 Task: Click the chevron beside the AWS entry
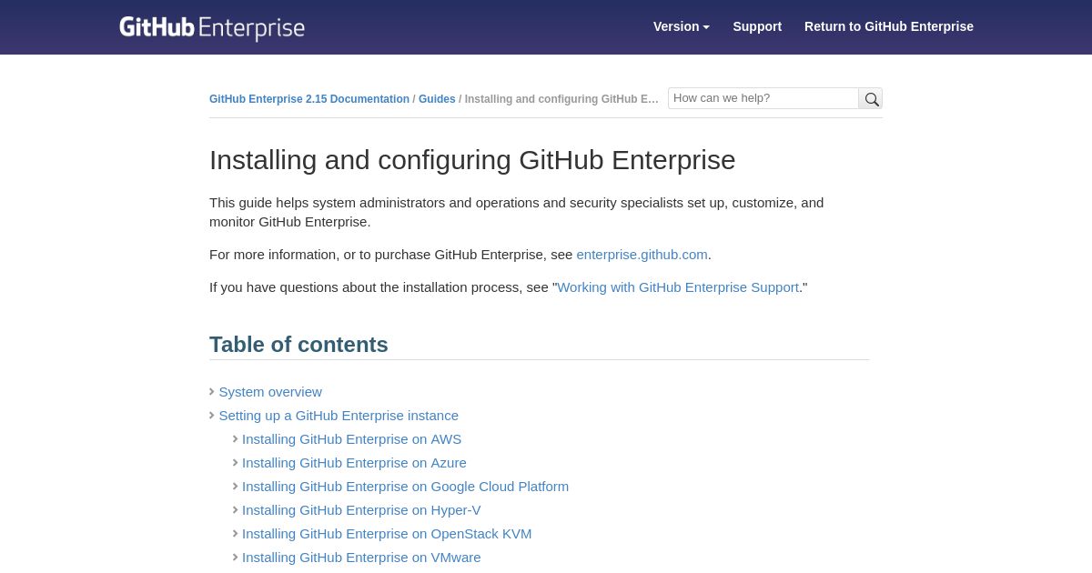(x=235, y=439)
